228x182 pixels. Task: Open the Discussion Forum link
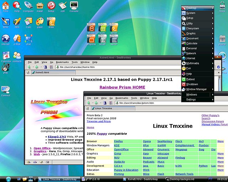pyautogui.click(x=213, y=121)
